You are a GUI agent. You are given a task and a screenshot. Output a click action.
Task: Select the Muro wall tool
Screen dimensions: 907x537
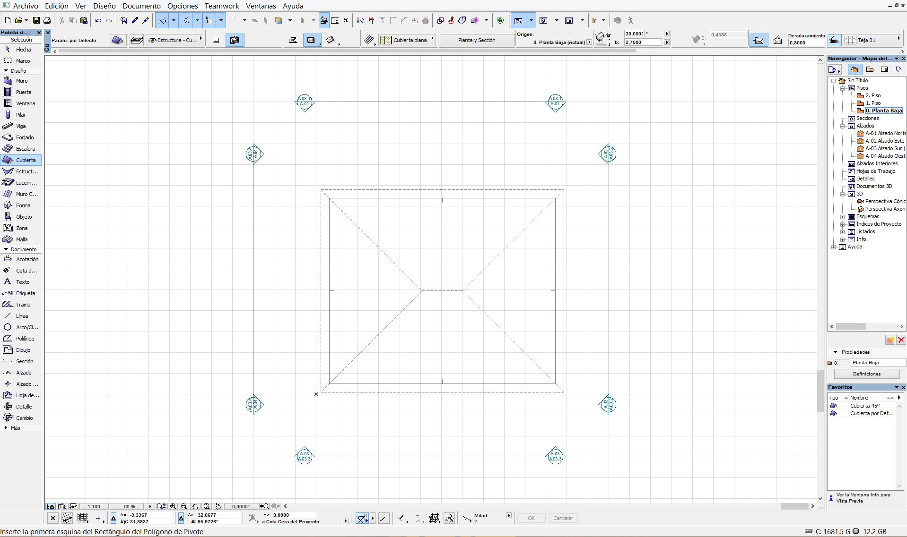click(x=21, y=81)
